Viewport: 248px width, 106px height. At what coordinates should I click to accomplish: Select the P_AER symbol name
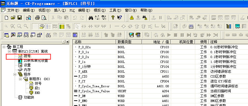coord(83,72)
